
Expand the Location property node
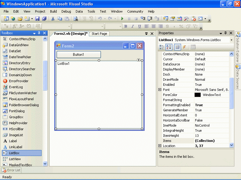(160, 146)
